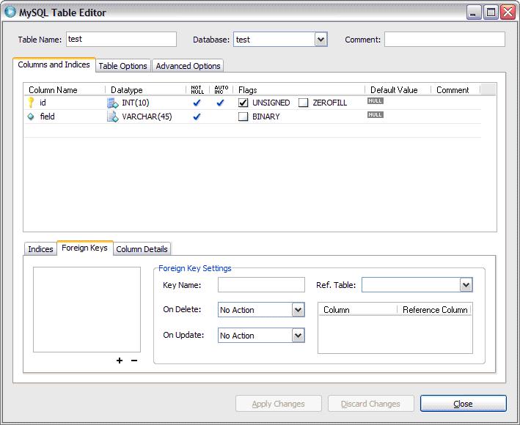Image resolution: width=520 pixels, height=425 pixels.
Task: Click the diamond column icon beside field
Action: (31, 117)
